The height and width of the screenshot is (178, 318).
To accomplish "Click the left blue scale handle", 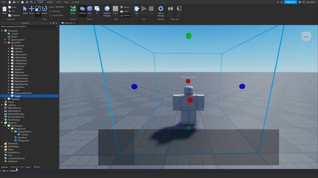I will coord(134,87).
